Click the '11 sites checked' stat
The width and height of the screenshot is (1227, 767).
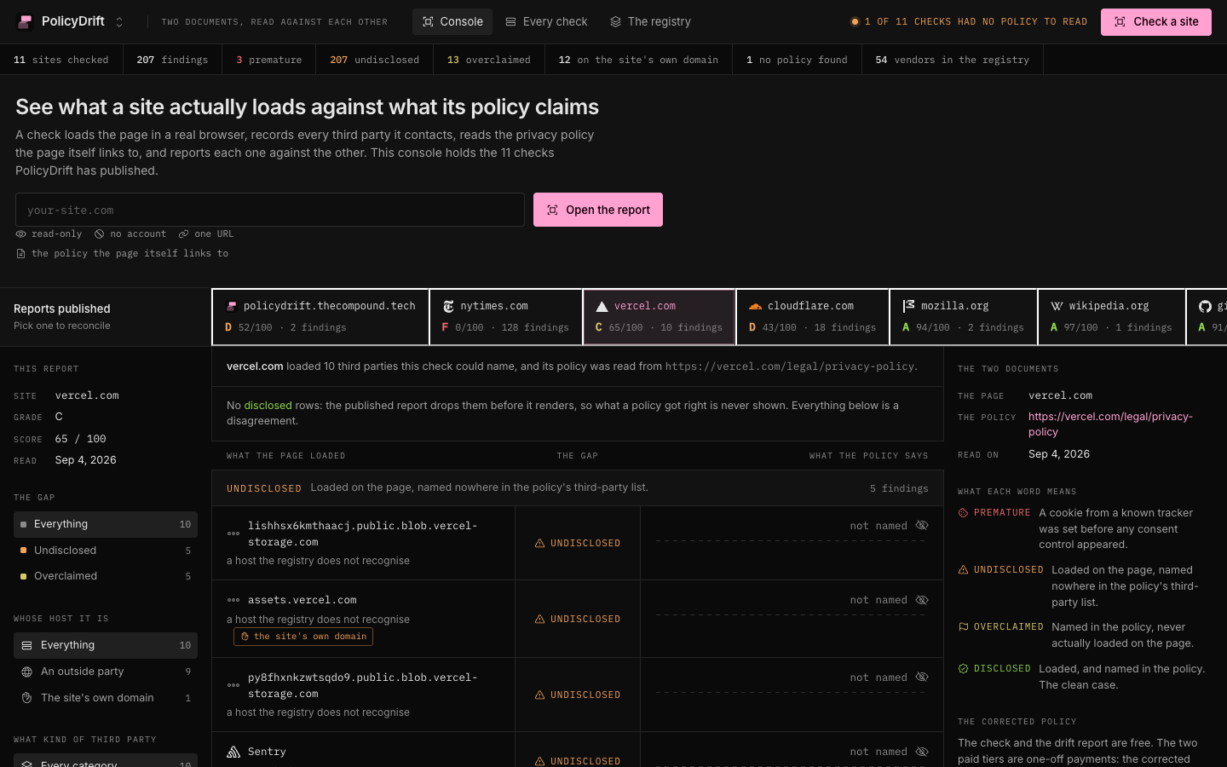click(x=61, y=60)
